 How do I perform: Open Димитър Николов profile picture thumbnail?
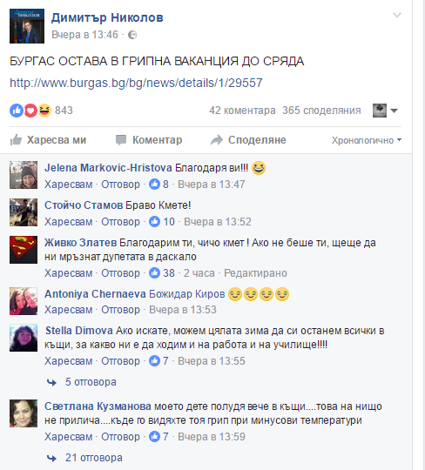click(27, 26)
